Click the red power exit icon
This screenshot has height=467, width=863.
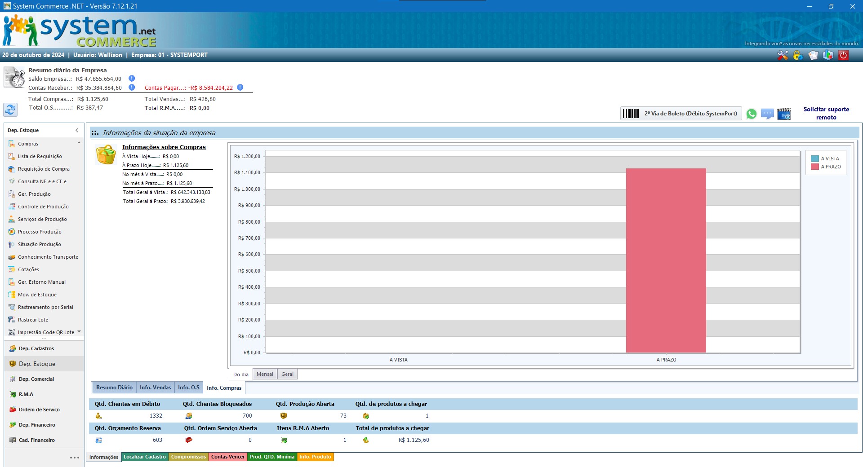click(x=843, y=55)
